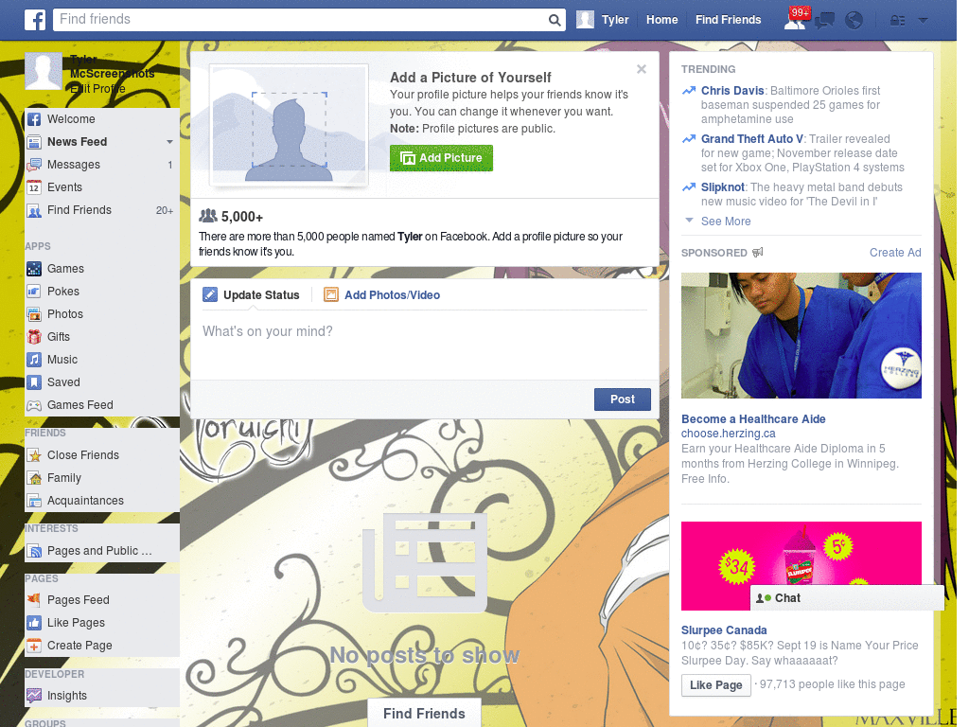Select Add Photos/Video tab
Image resolution: width=969 pixels, height=727 pixels.
(382, 295)
